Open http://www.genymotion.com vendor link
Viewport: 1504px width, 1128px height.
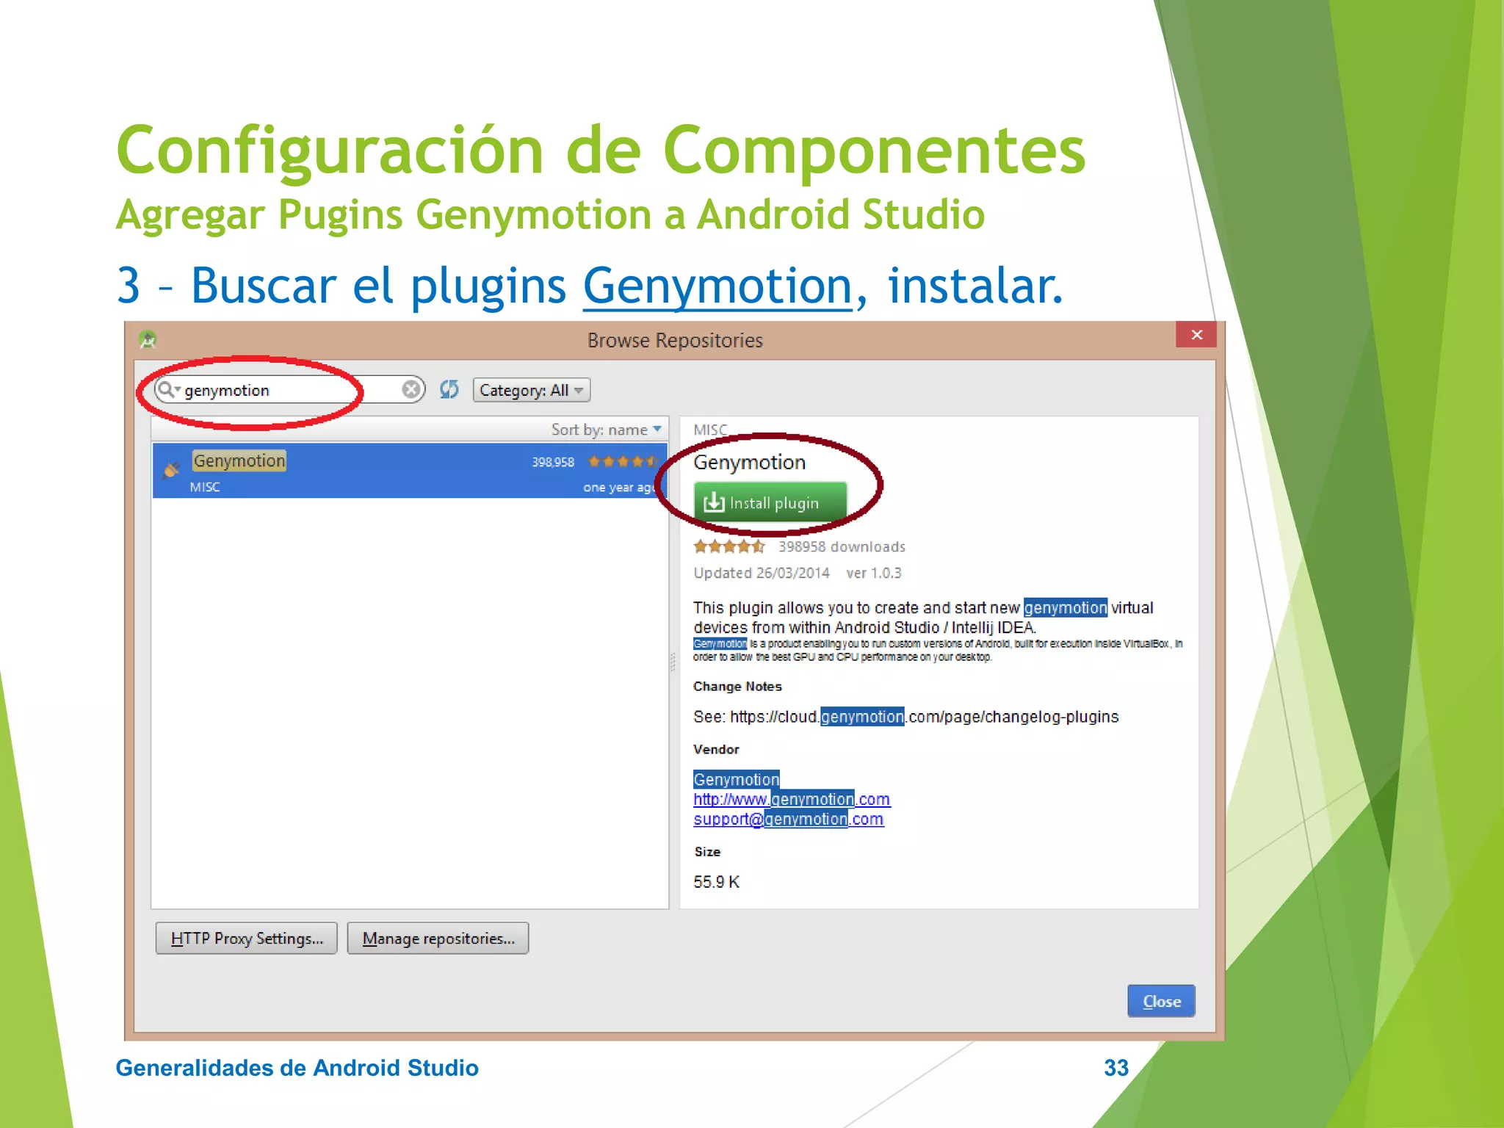(x=792, y=799)
